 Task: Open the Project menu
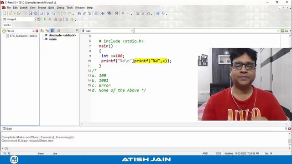point(42,8)
